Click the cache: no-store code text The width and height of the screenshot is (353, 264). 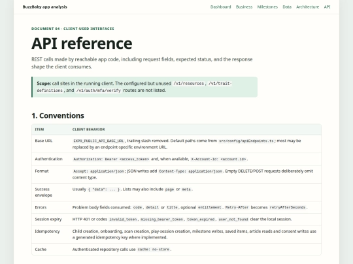[154, 250]
